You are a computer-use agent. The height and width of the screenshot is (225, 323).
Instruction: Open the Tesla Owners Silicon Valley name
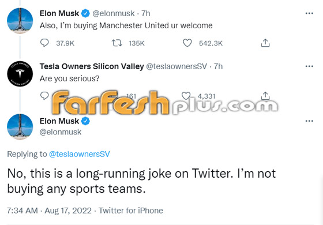pyautogui.click(x=92, y=66)
